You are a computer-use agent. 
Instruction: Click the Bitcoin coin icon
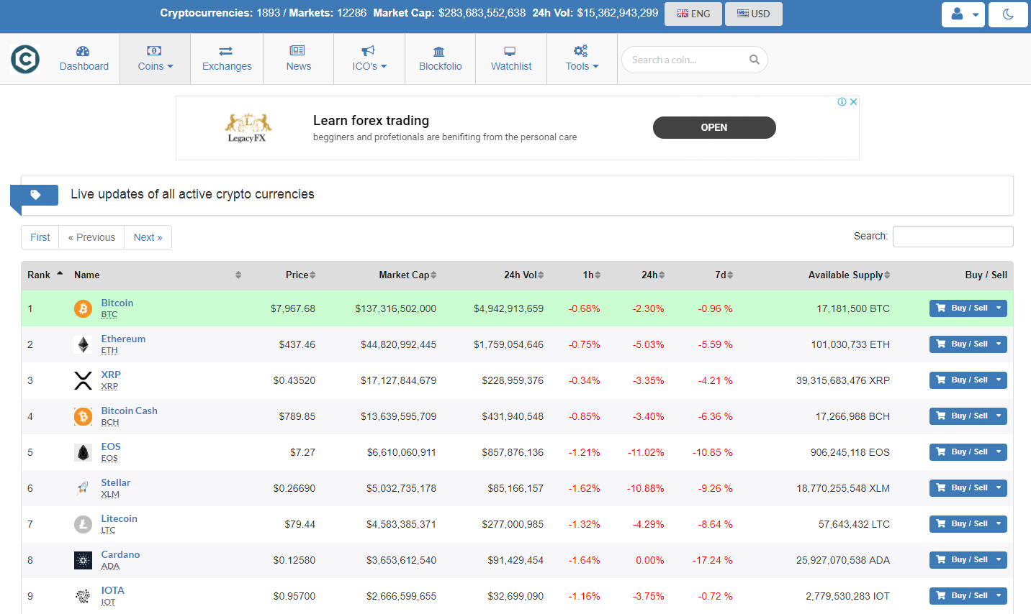pyautogui.click(x=84, y=308)
